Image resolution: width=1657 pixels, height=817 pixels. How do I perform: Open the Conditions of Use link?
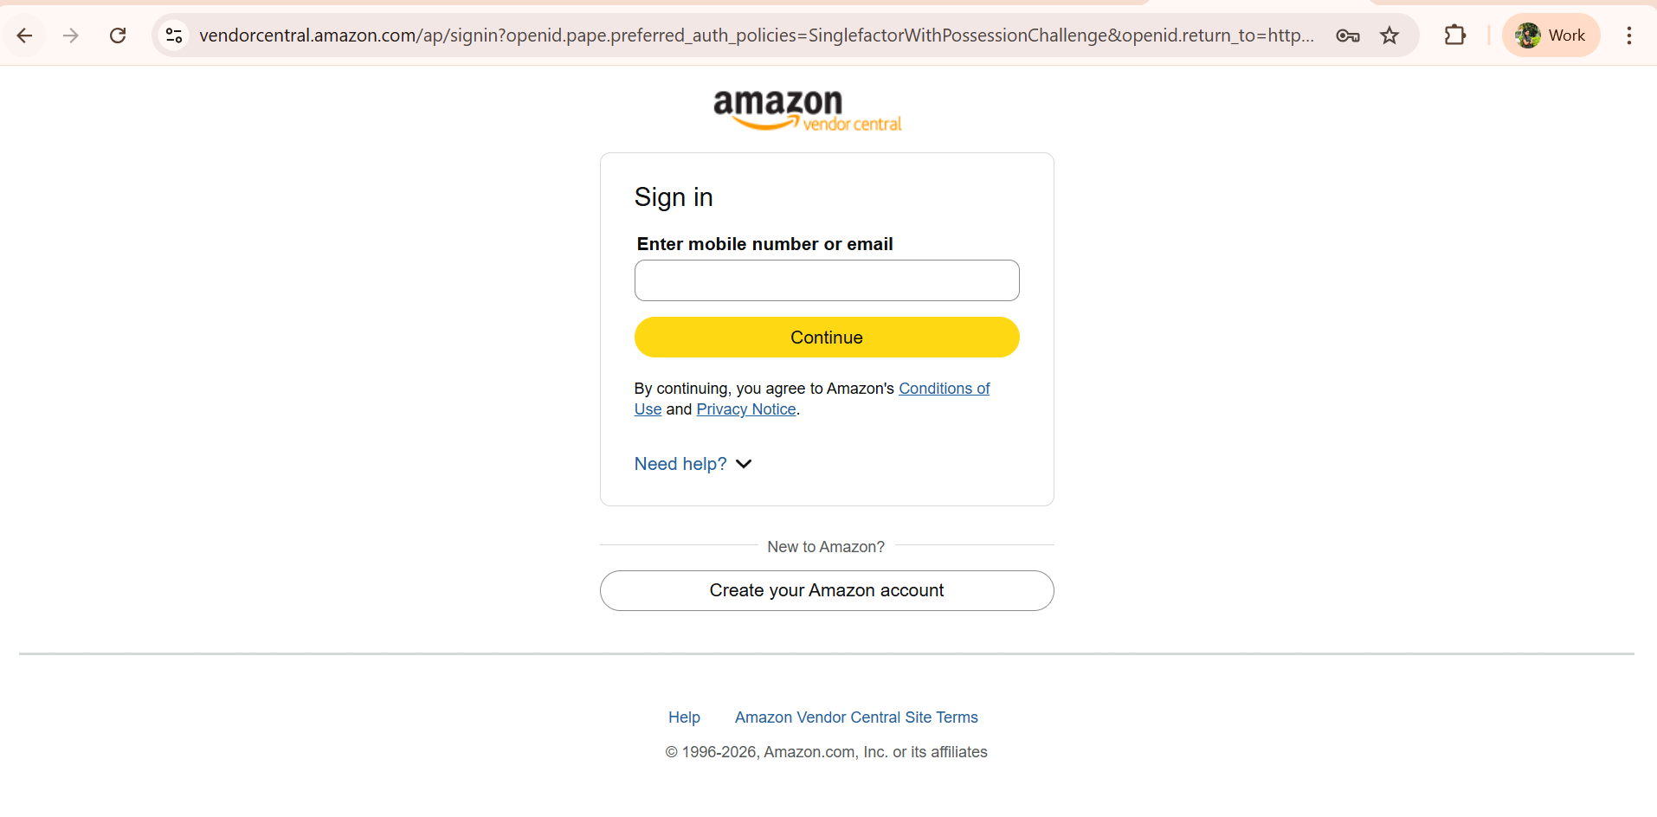point(944,389)
